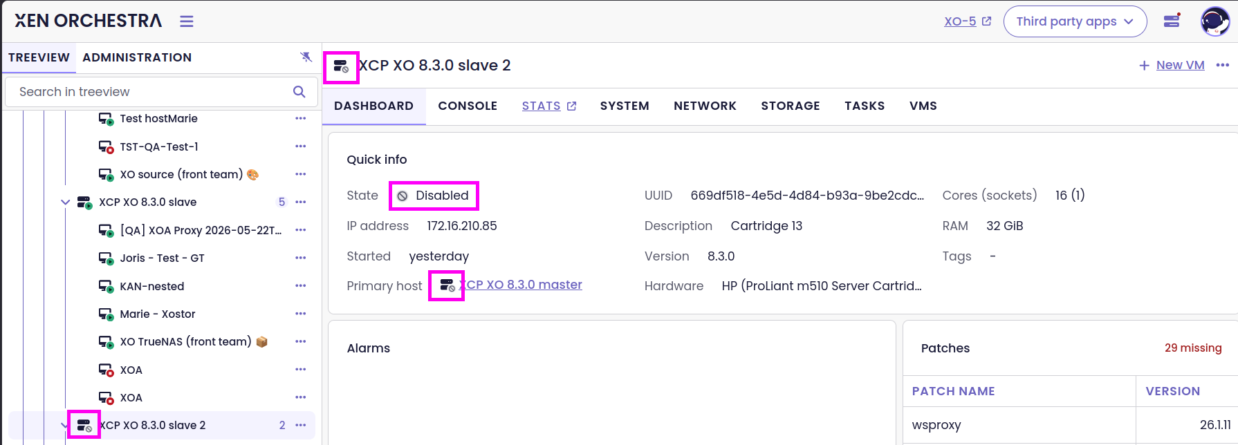Switch to the CONSOLE tab
The image size is (1238, 445).
click(468, 106)
